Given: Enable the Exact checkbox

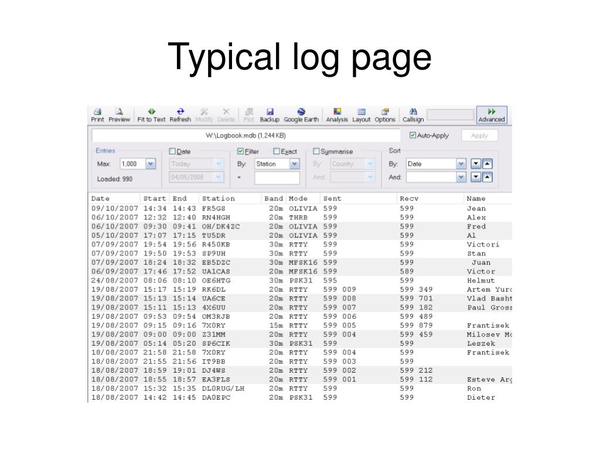Looking at the screenshot, I should tap(277, 151).
